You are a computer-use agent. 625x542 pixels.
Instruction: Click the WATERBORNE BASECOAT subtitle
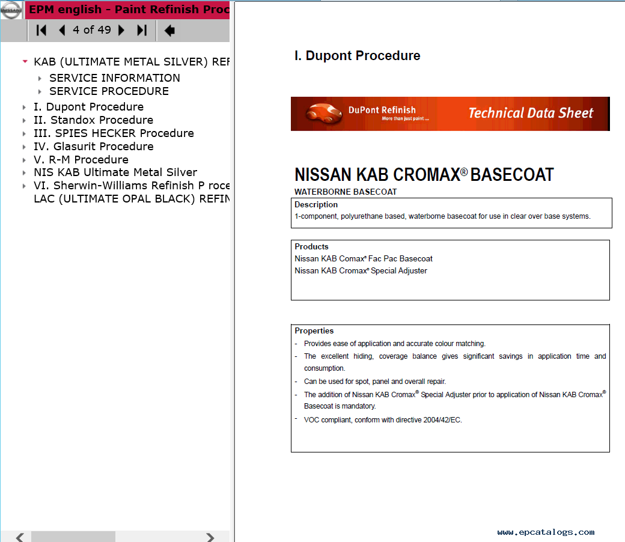pyautogui.click(x=346, y=192)
